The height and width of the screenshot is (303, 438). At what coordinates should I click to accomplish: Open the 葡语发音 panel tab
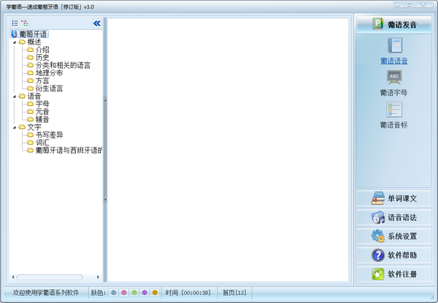click(x=394, y=25)
